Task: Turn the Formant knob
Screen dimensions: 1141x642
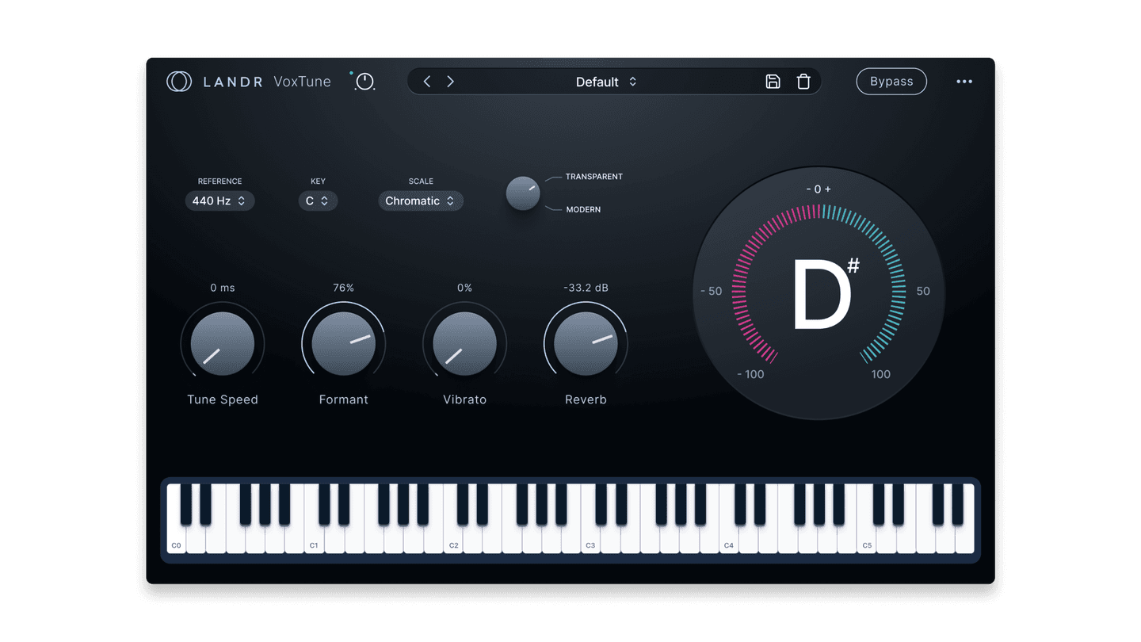Action: 343,342
